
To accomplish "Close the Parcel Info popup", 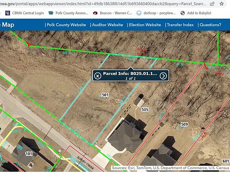I will click(x=97, y=76).
